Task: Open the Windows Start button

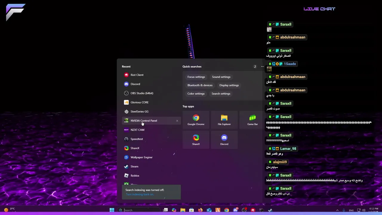Action: (x=112, y=210)
